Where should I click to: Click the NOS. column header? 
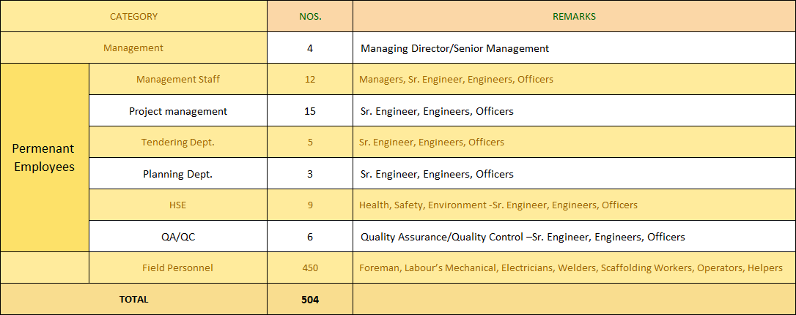coord(310,16)
